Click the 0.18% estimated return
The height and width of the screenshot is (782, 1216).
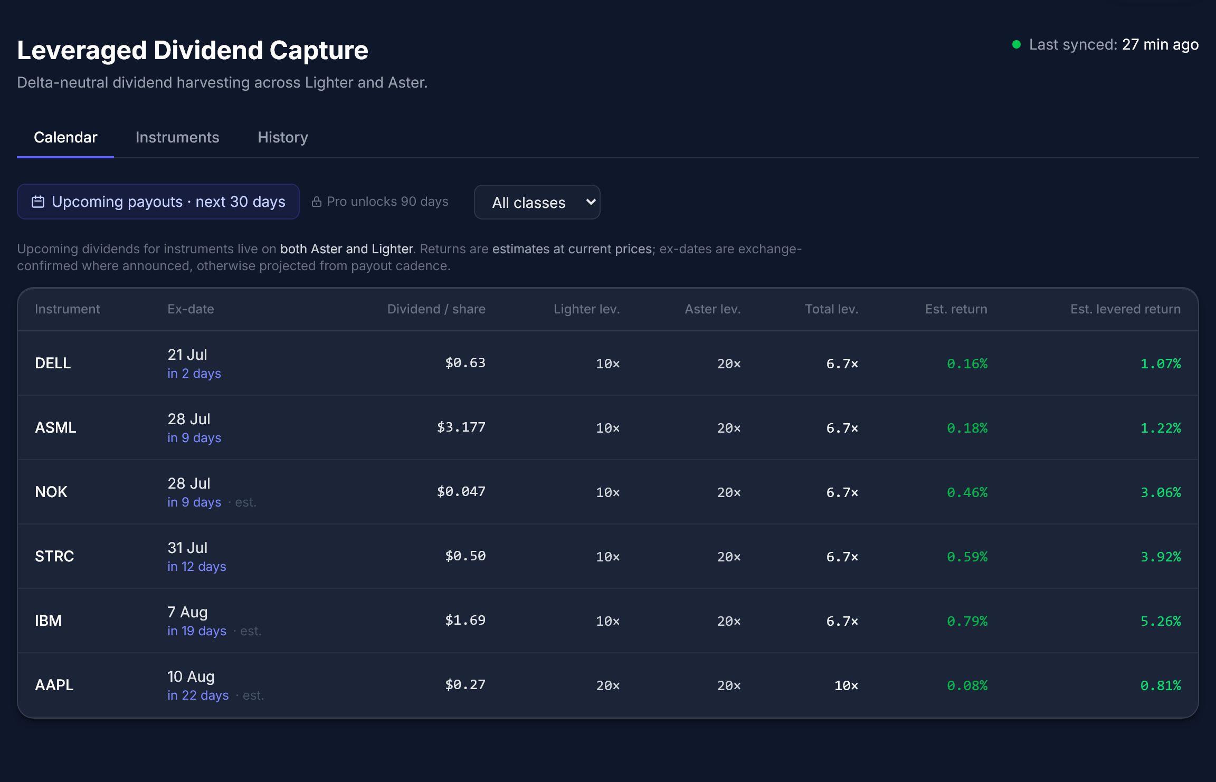click(x=967, y=428)
